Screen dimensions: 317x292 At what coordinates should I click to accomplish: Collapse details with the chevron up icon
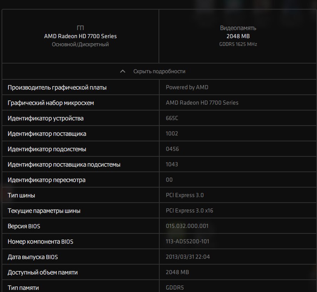pos(122,71)
